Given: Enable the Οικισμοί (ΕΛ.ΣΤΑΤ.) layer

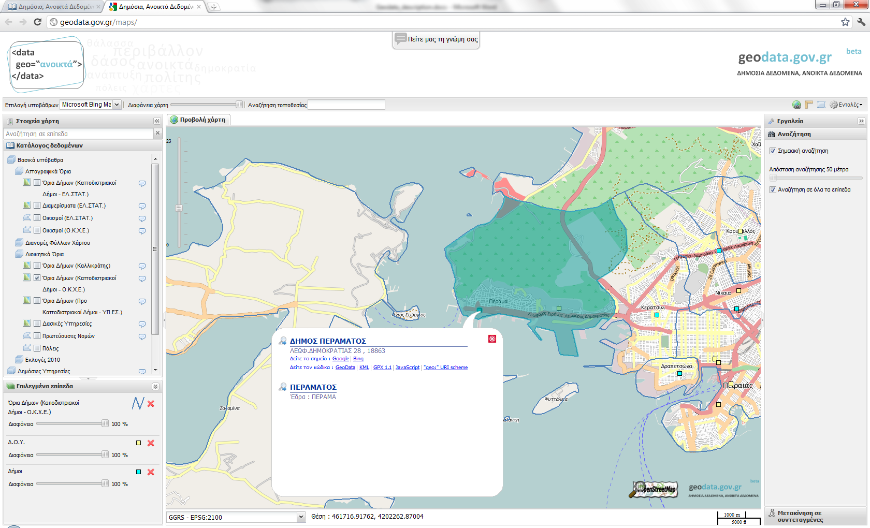Looking at the screenshot, I should [37, 218].
